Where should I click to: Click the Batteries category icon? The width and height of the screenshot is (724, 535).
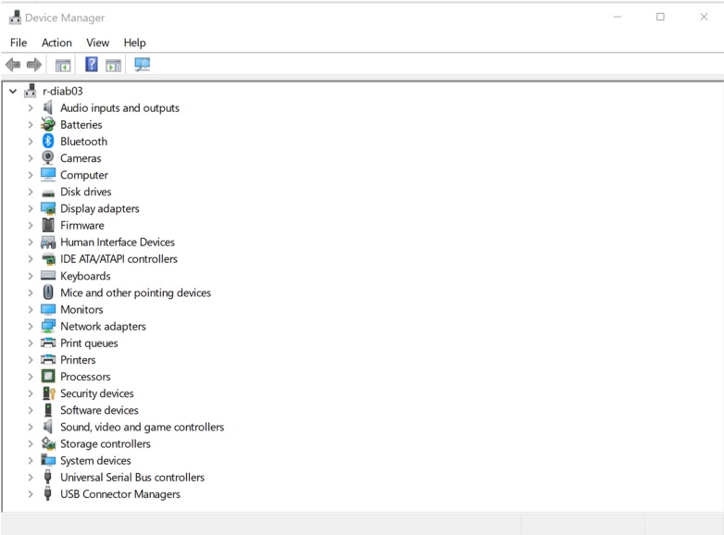click(48, 124)
